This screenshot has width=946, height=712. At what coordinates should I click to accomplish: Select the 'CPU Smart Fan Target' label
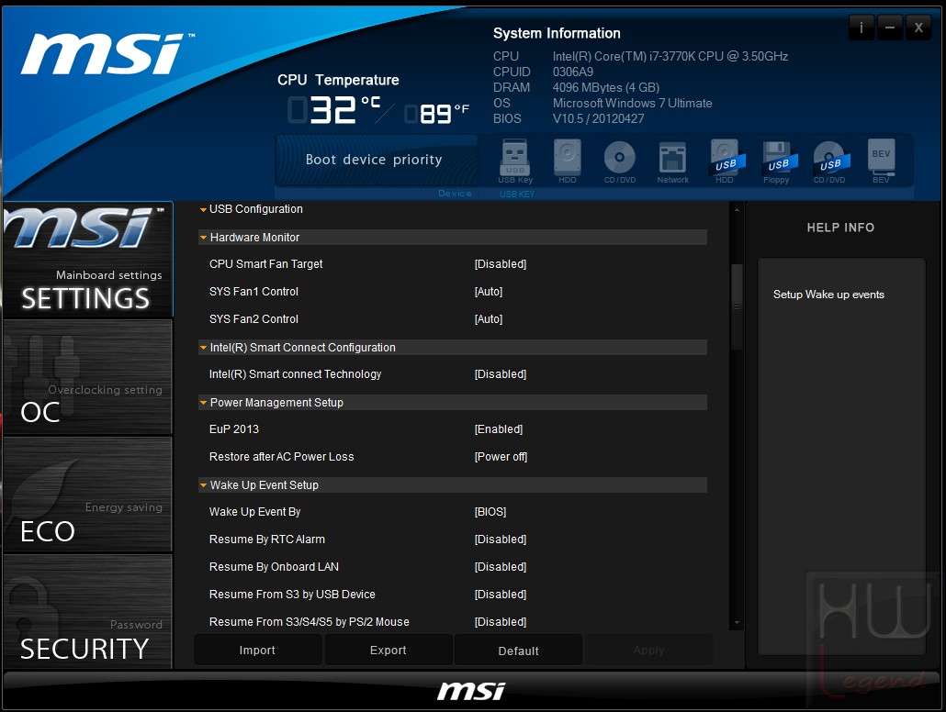[x=266, y=264]
